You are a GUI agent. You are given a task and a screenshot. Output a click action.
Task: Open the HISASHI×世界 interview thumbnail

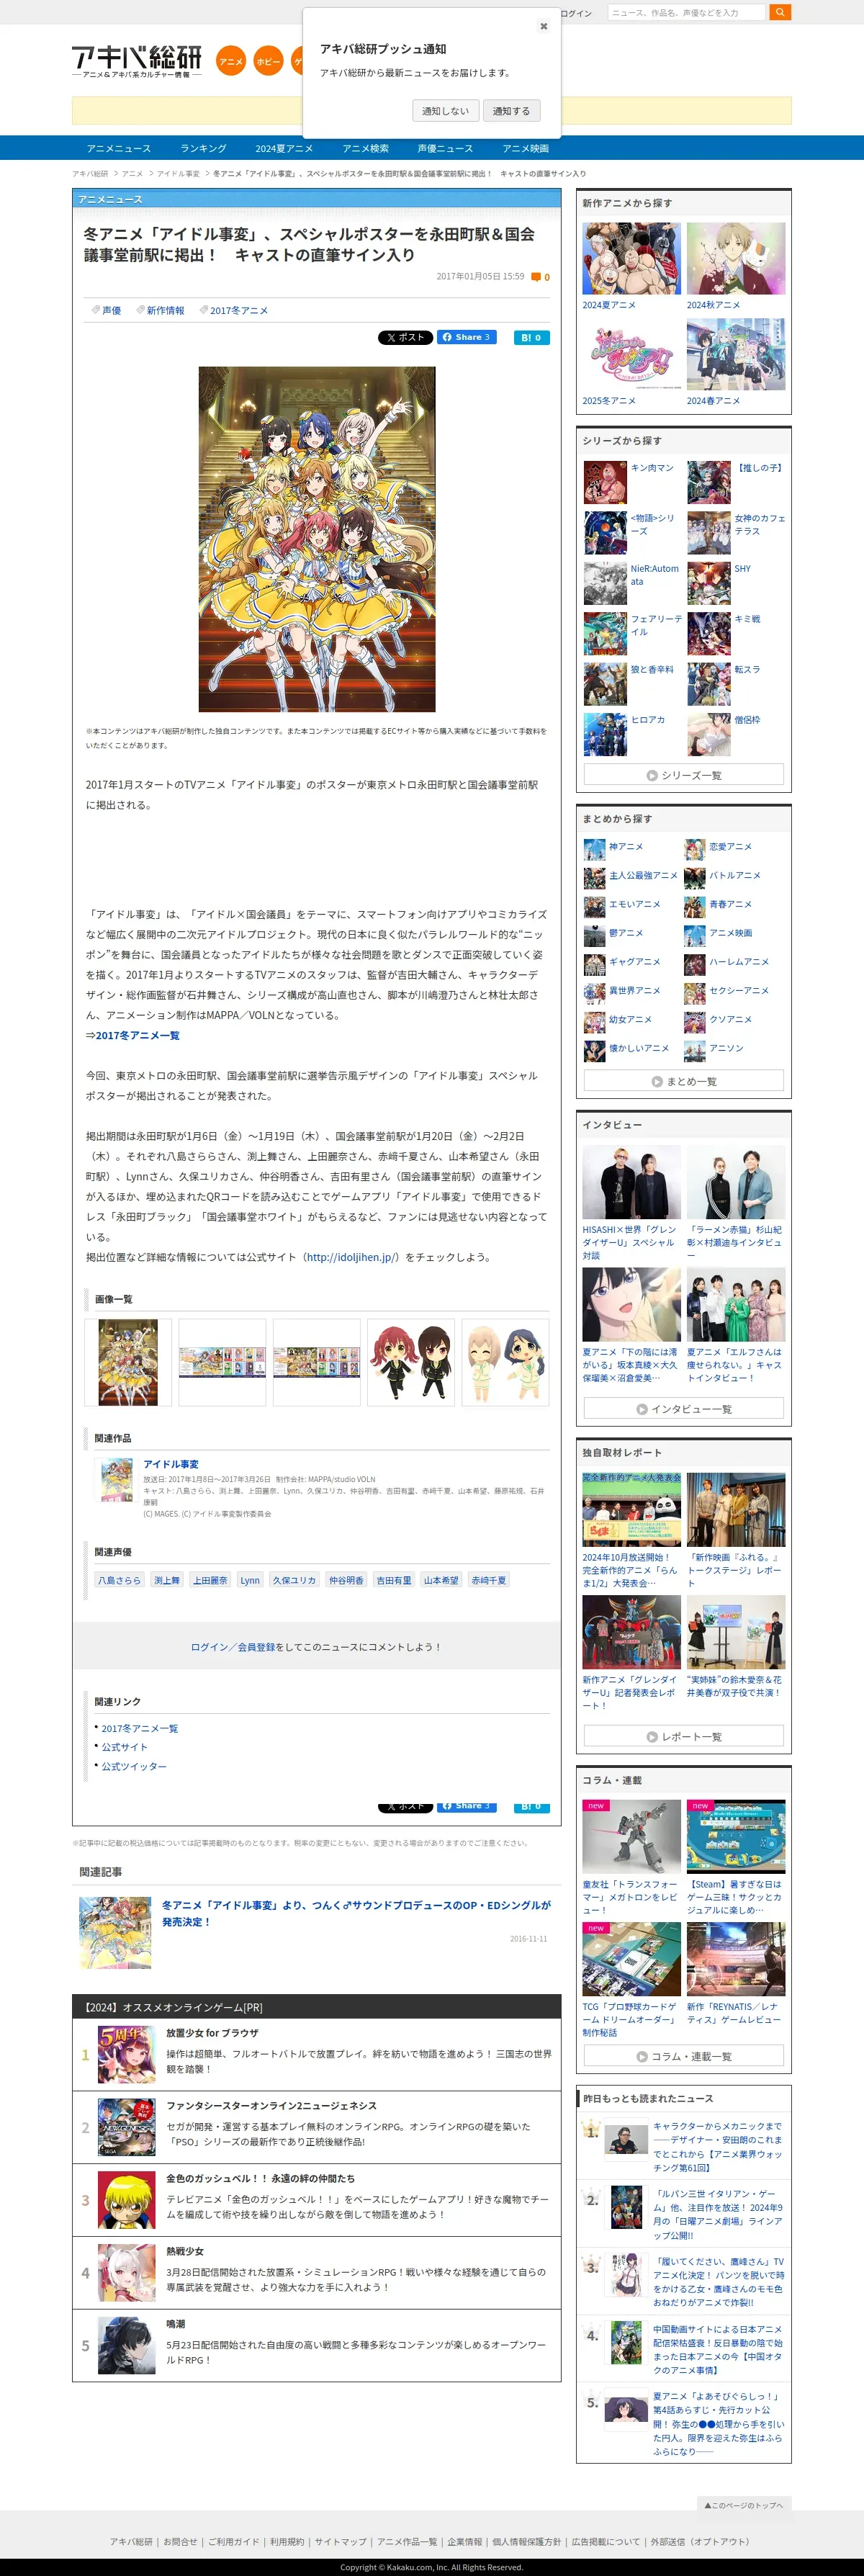tap(631, 1182)
